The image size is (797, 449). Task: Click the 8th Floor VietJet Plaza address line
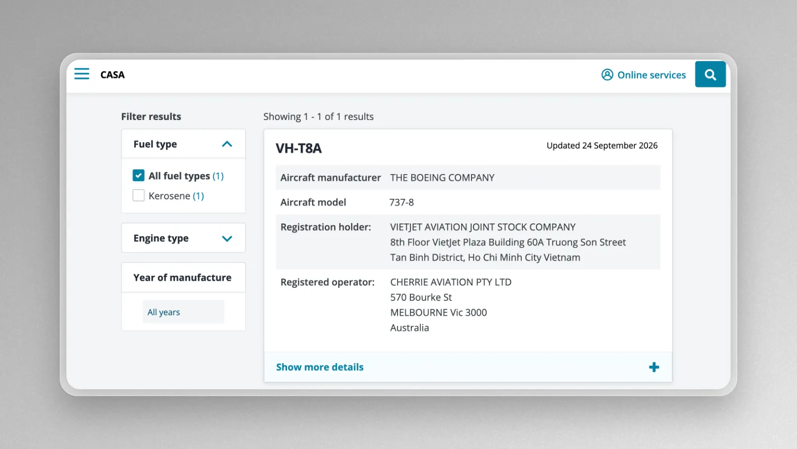coord(508,242)
